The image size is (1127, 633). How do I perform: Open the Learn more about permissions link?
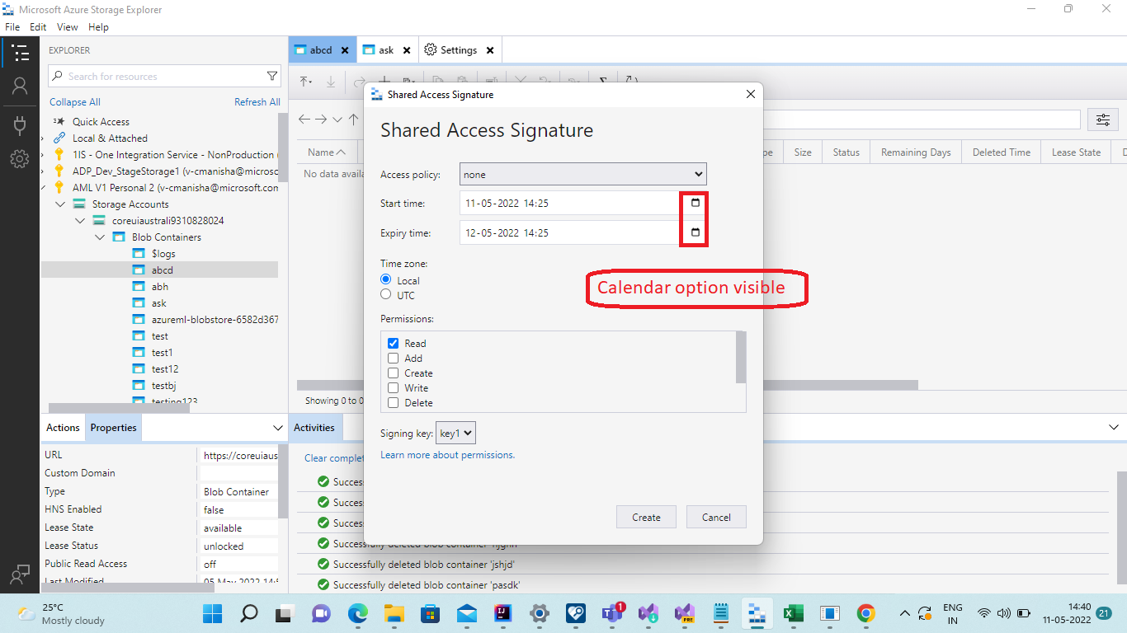click(447, 454)
